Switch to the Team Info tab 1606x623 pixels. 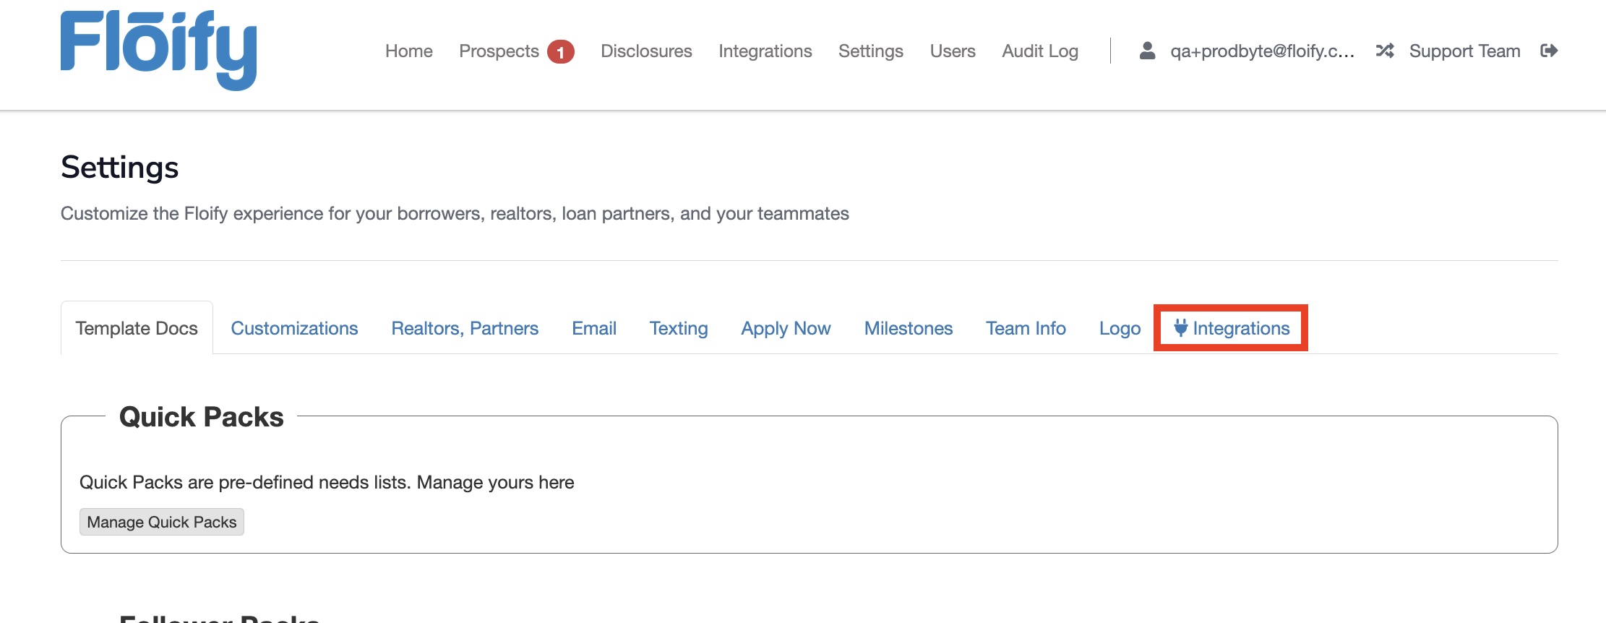1026,328
